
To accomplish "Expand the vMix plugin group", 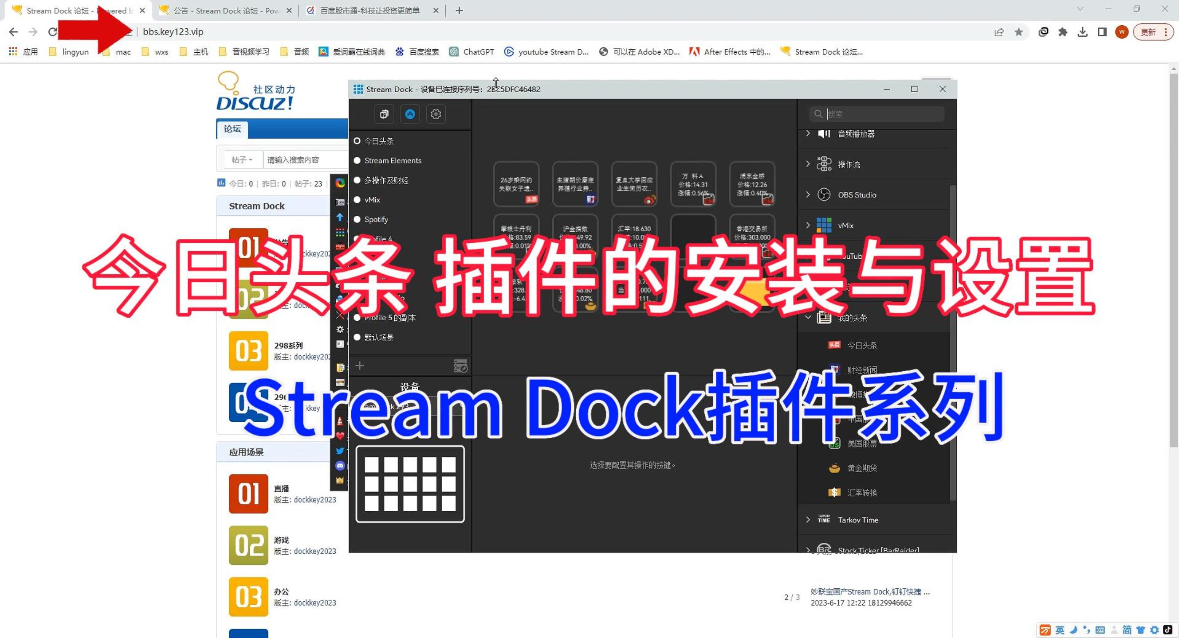I will [808, 226].
